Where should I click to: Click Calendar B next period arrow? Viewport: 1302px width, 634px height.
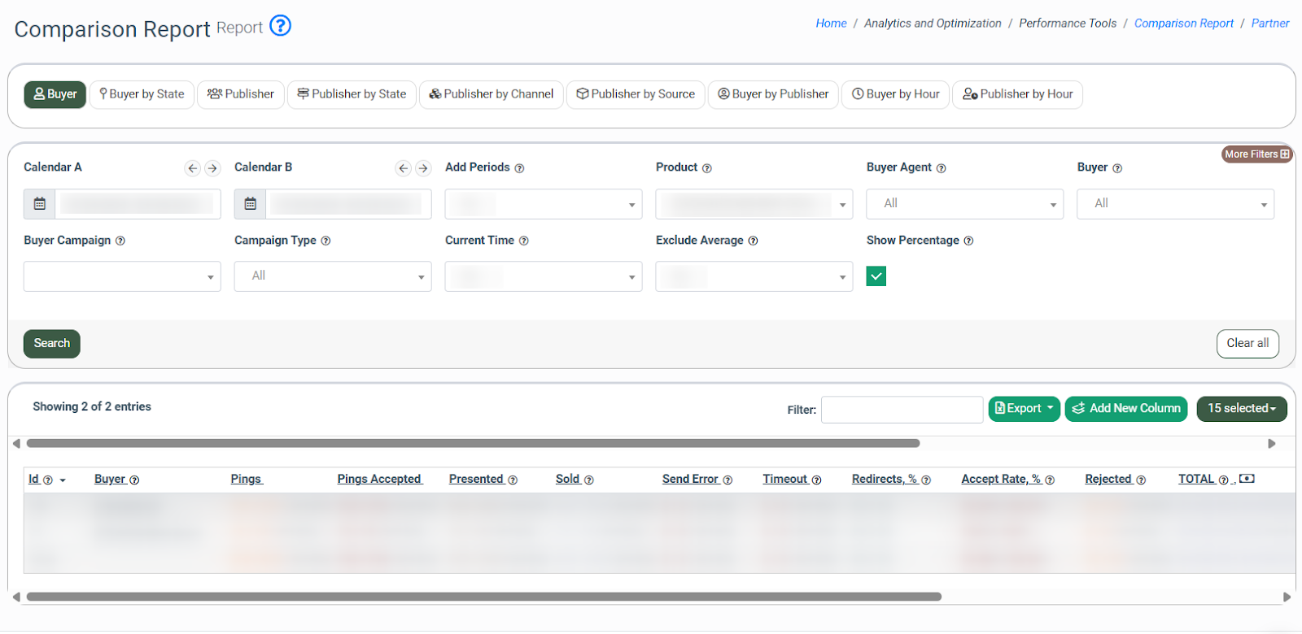[x=423, y=168]
